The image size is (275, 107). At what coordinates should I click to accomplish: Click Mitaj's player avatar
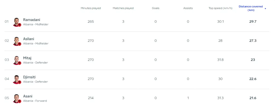pos(16,60)
